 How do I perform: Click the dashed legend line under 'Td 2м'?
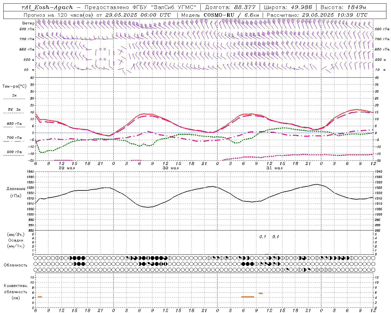[14, 113]
